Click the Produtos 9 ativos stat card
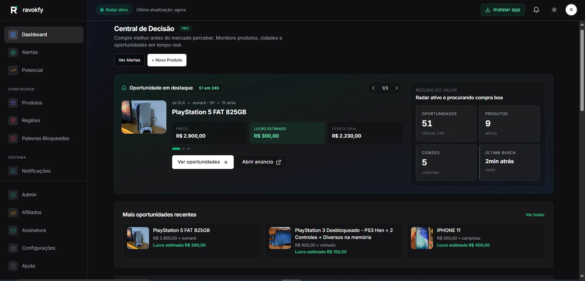Viewport: 585px width, 281px height. (x=510, y=124)
